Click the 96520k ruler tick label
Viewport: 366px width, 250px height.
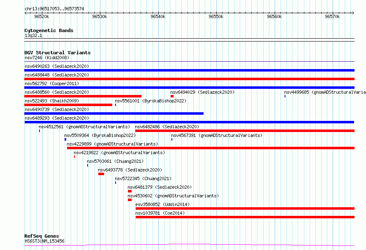[42, 16]
